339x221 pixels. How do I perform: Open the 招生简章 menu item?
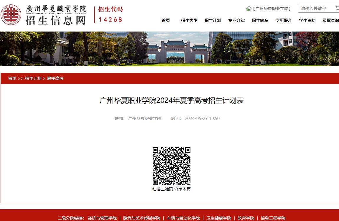point(260,20)
